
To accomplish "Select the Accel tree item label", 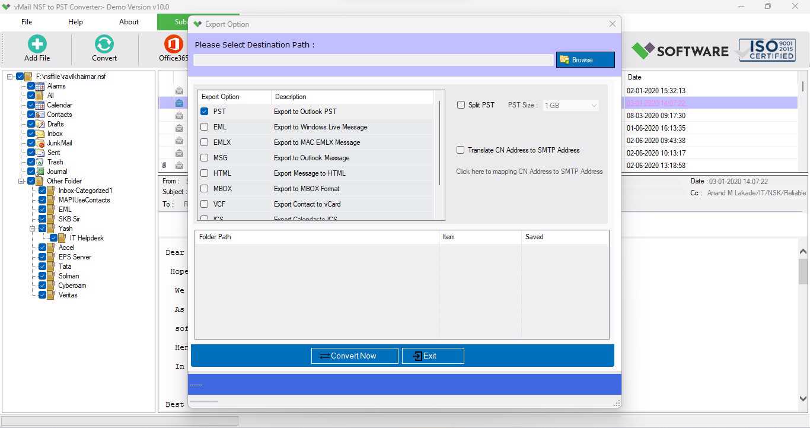I will (66, 248).
